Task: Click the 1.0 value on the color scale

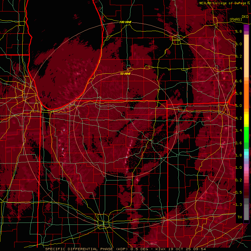Action: coord(238,168)
